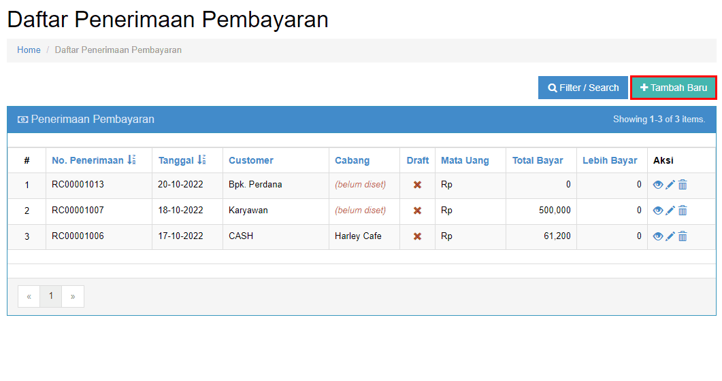
Task: Click (belum diset) for RC00001007
Action: point(360,210)
